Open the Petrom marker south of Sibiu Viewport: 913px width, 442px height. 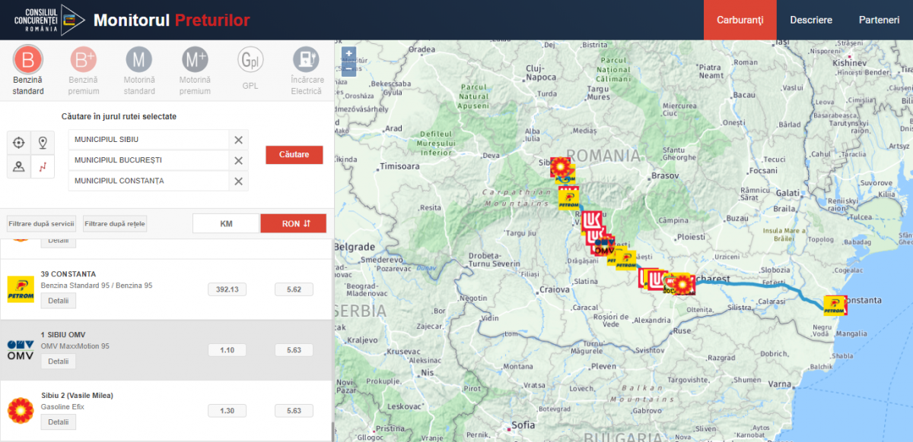click(568, 199)
